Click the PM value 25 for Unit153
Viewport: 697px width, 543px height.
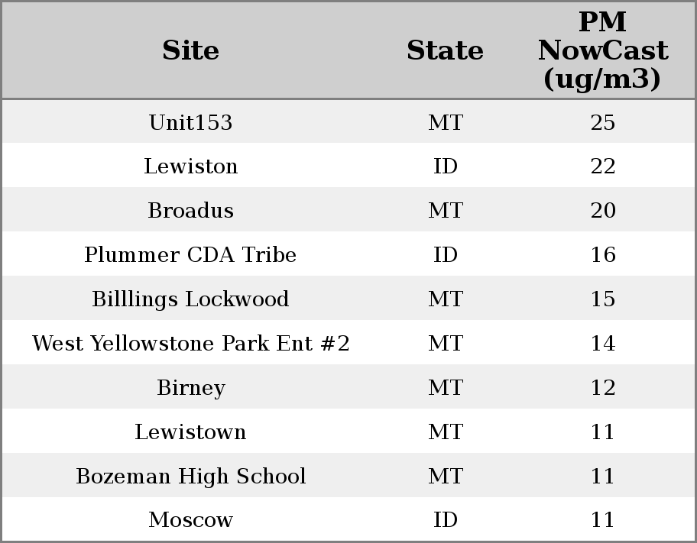point(602,122)
